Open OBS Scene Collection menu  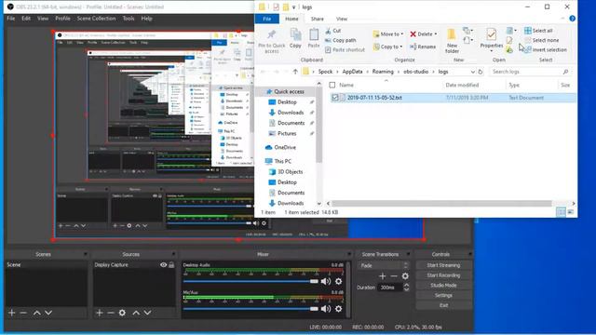click(96, 19)
